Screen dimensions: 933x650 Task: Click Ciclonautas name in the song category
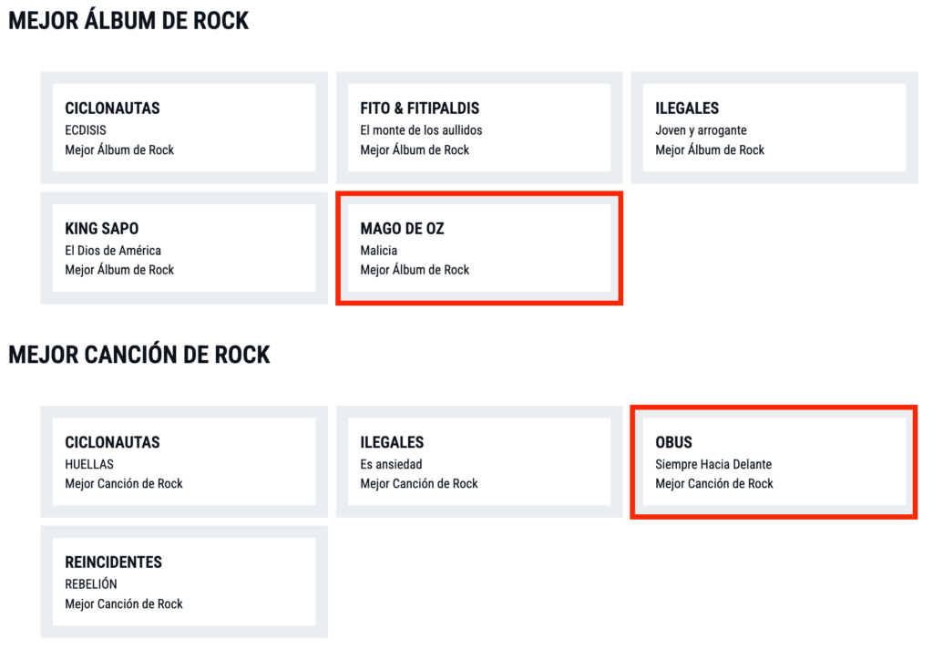click(x=112, y=442)
